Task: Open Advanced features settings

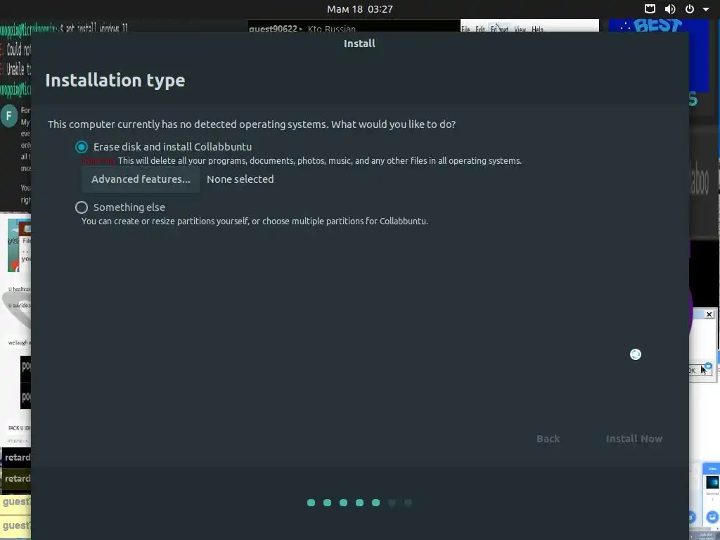Action: (x=141, y=179)
